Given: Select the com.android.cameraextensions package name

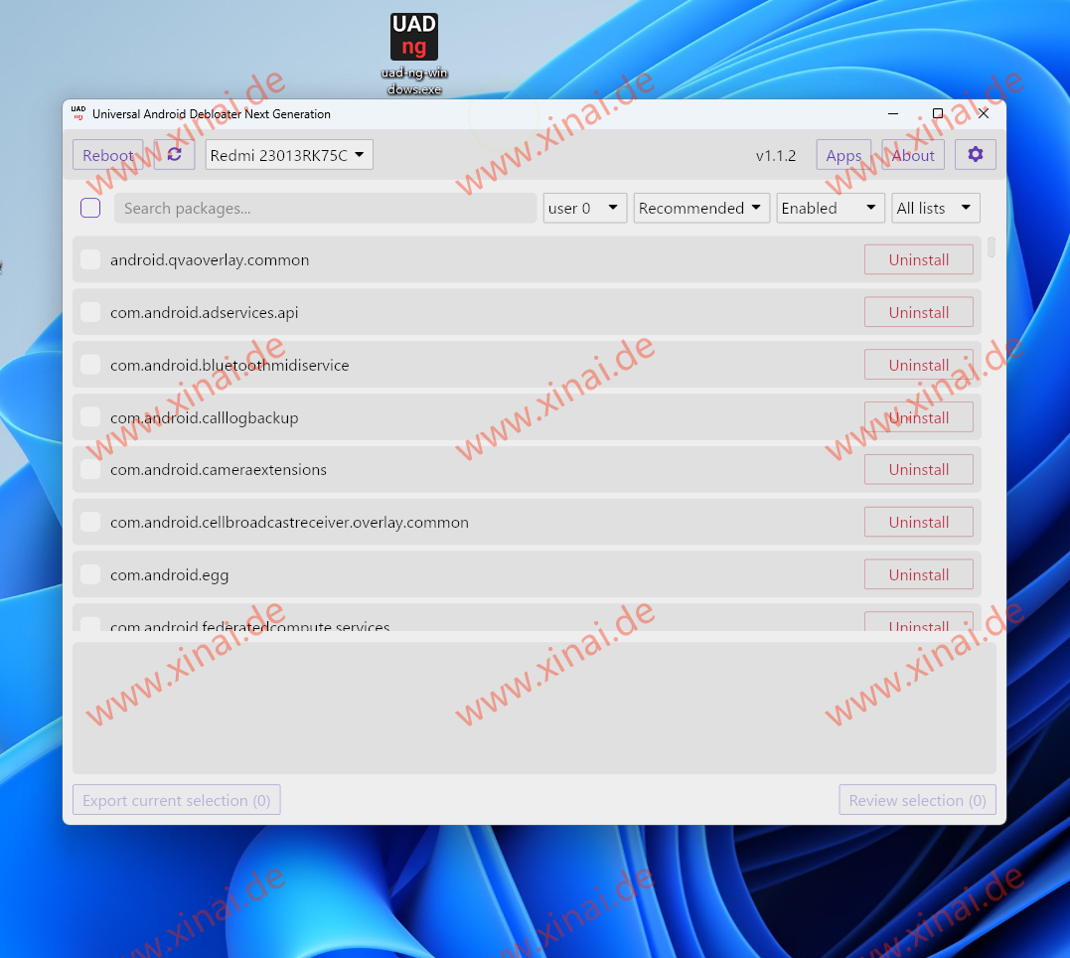Looking at the screenshot, I should pos(219,470).
